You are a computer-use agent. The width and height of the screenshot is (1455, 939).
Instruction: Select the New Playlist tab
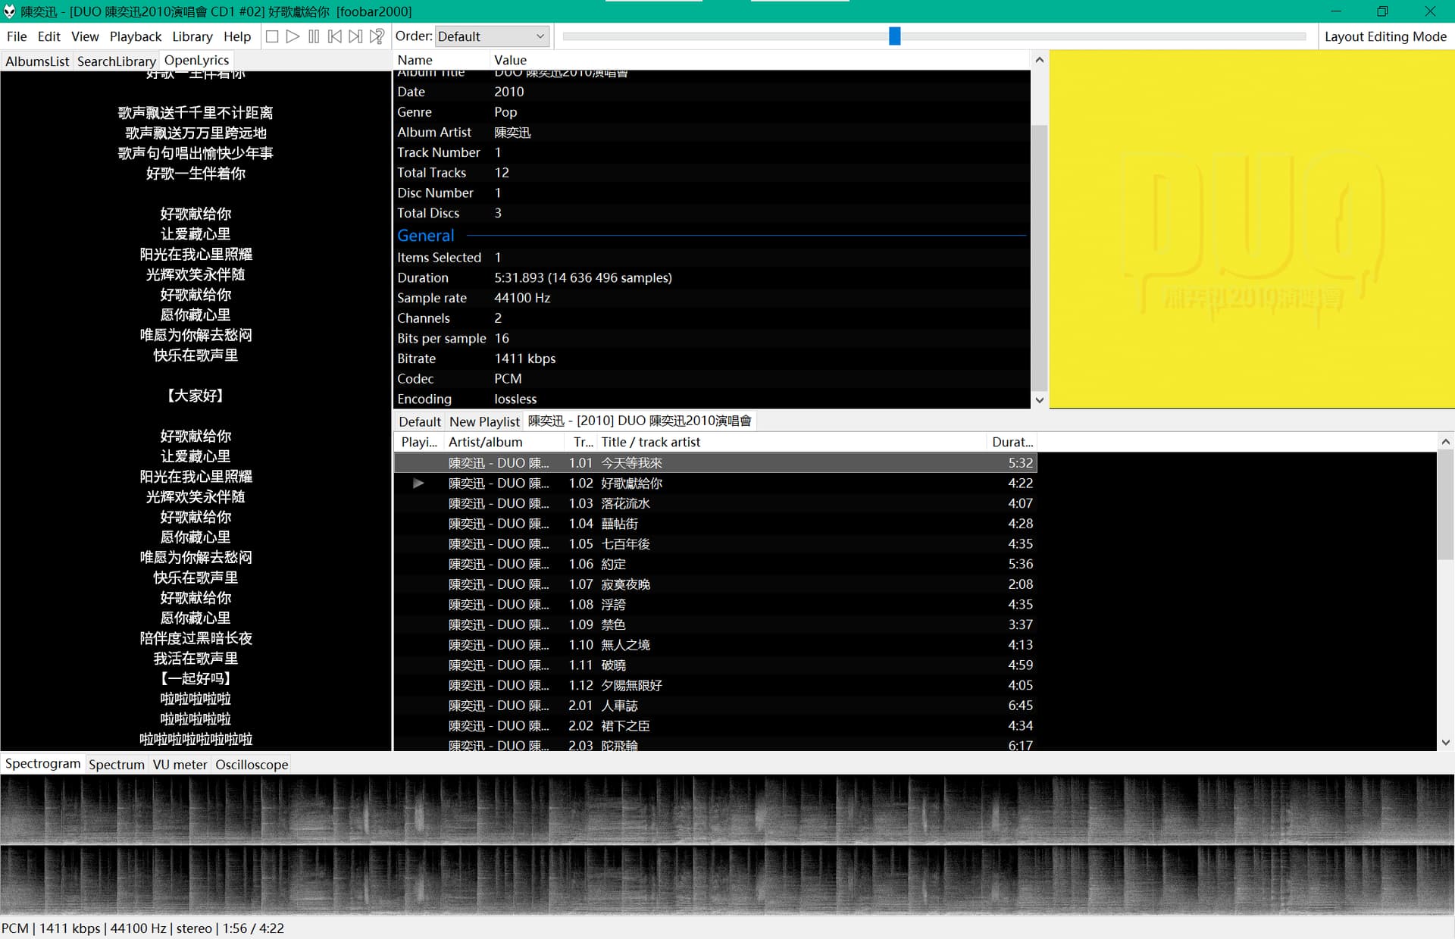[x=484, y=421]
